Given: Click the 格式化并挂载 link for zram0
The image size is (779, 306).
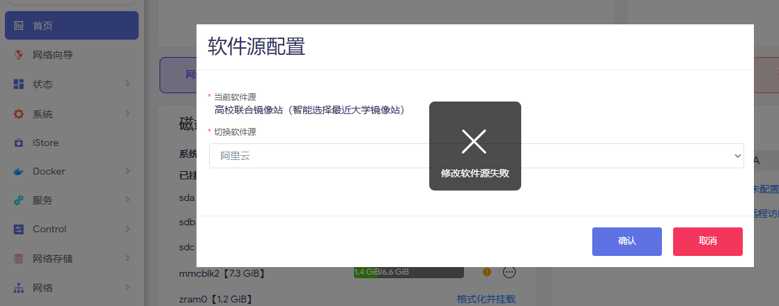Looking at the screenshot, I should [486, 299].
